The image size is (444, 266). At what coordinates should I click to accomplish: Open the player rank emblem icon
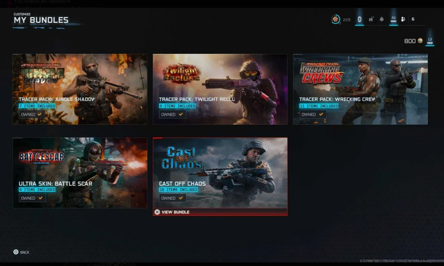point(335,19)
